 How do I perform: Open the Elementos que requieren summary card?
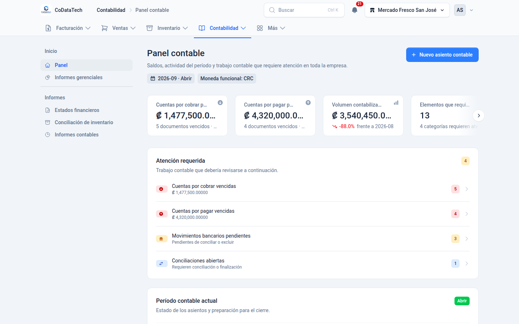pos(445,116)
